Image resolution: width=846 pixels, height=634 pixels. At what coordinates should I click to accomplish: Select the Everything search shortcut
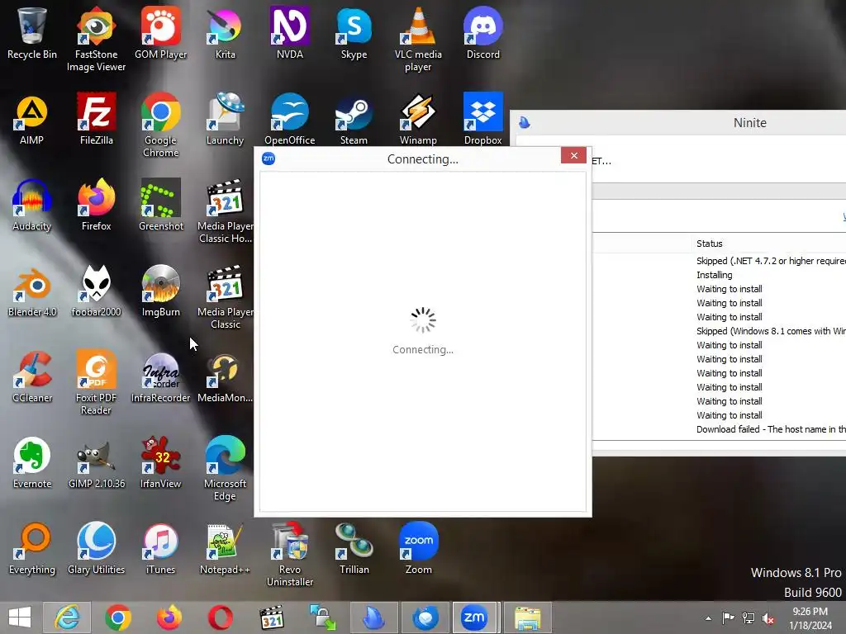click(32, 548)
